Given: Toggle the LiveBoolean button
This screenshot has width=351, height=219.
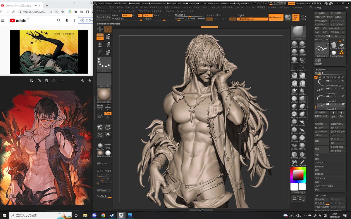Looking at the screenshot, I should [x=276, y=17].
